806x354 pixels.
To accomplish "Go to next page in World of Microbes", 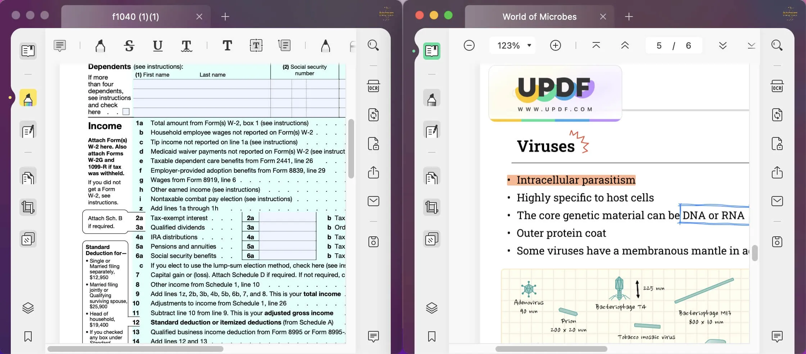I will tap(723, 46).
